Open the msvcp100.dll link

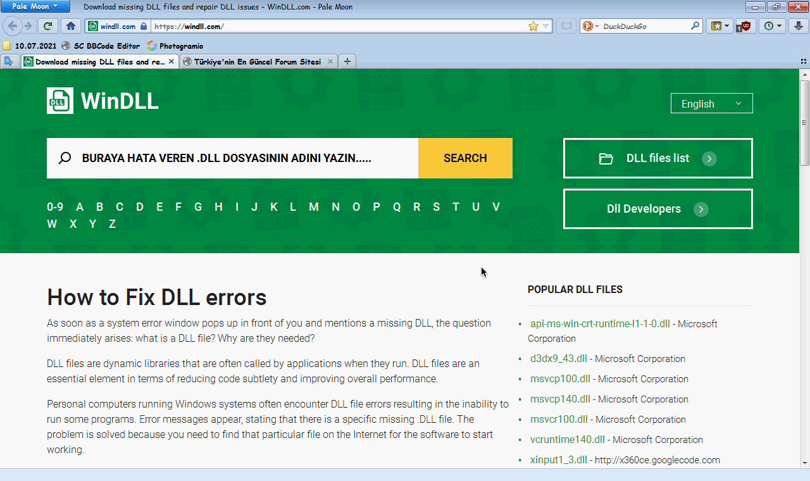[560, 379]
